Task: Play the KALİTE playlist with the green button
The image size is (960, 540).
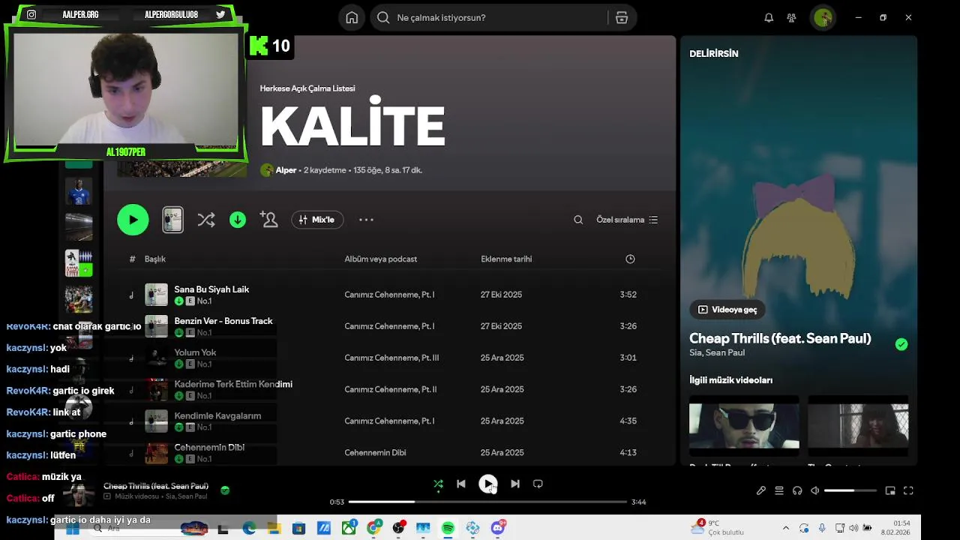Action: [133, 220]
